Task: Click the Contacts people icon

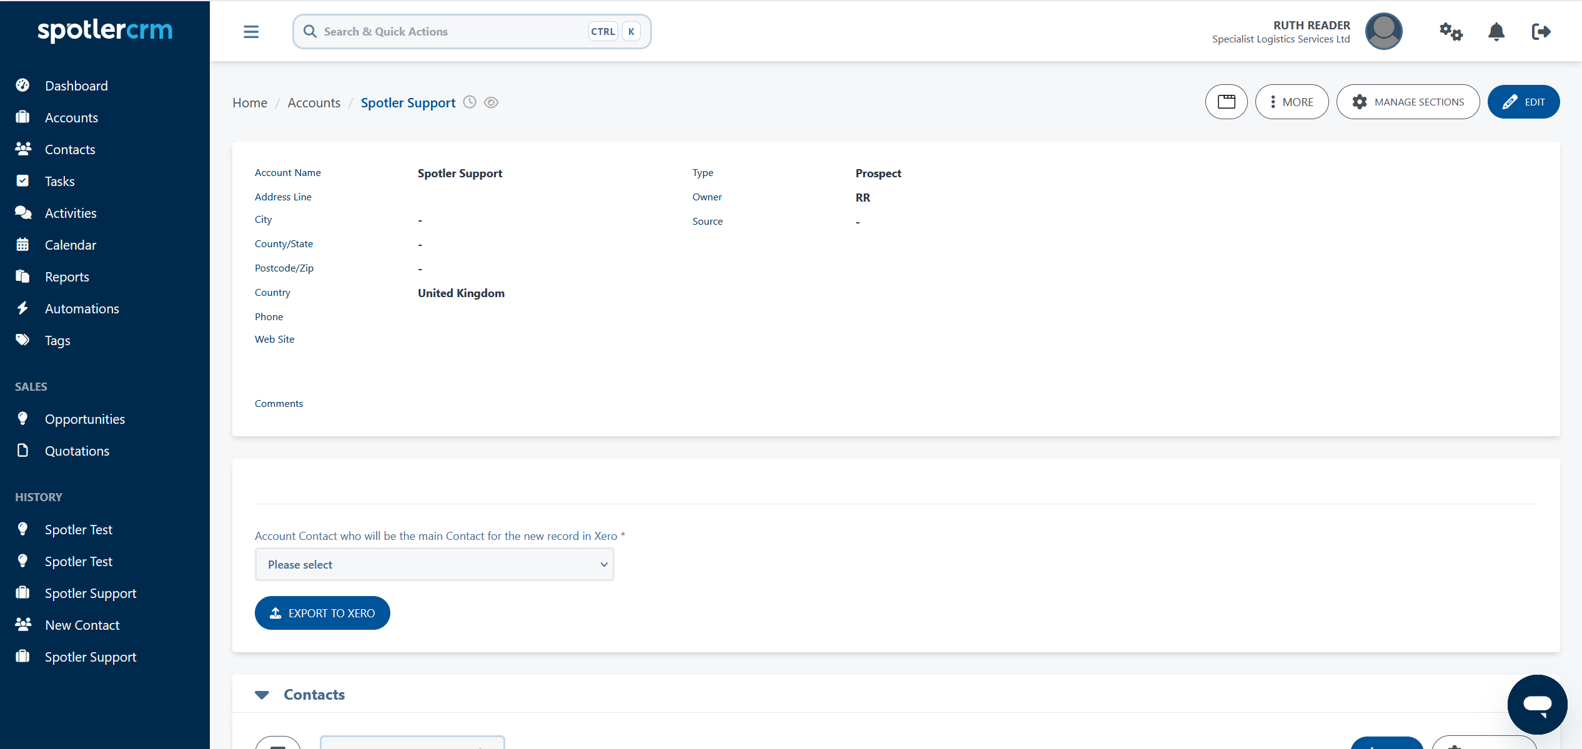Action: click(23, 149)
